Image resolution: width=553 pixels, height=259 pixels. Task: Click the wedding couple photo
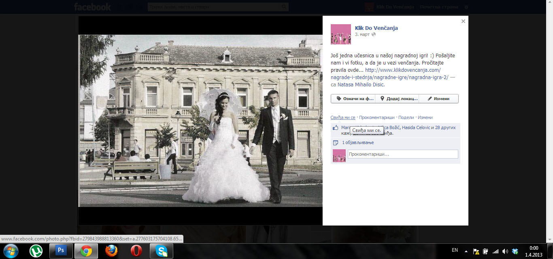tap(201, 121)
